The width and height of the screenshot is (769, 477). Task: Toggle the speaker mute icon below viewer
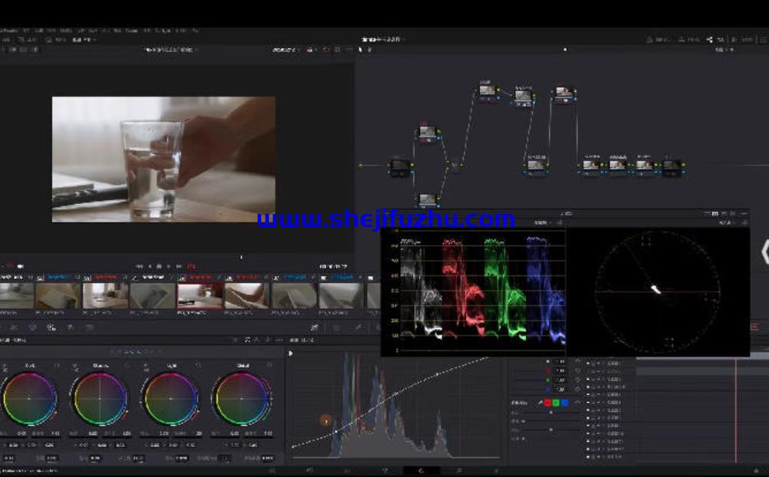(x=21, y=266)
